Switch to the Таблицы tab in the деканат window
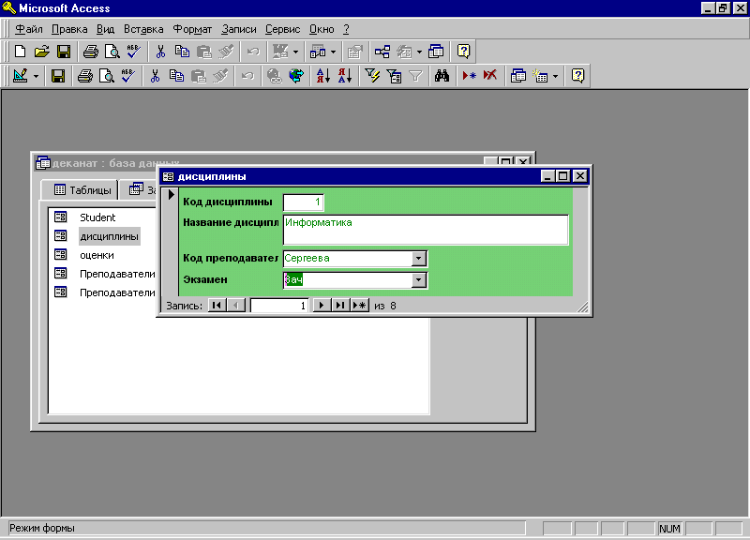 tap(80, 190)
